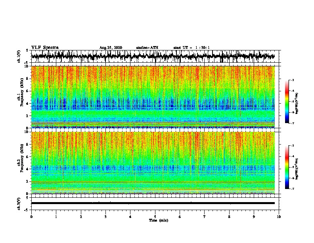Click the "4" tick on the time axis

(130, 216)
